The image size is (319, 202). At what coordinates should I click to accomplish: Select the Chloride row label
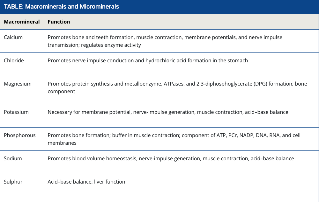(14, 60)
